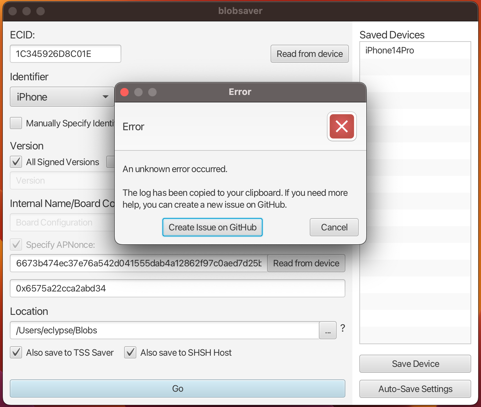
Task: Click Read from device next to ECID
Action: coord(309,54)
